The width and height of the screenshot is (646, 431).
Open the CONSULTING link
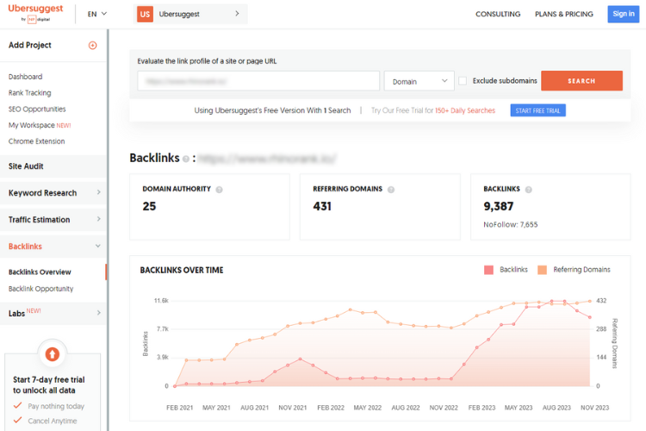click(498, 14)
